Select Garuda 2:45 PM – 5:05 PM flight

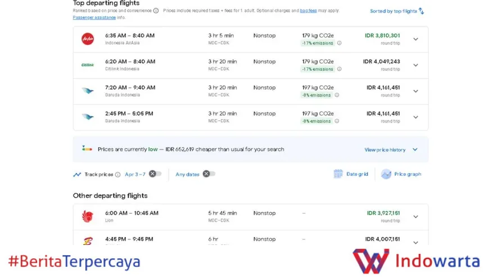click(x=129, y=113)
